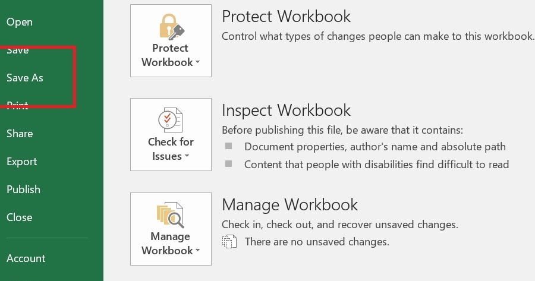Expand the Manage Workbook dropdown arrow
The width and height of the screenshot is (535, 281).
(197, 251)
